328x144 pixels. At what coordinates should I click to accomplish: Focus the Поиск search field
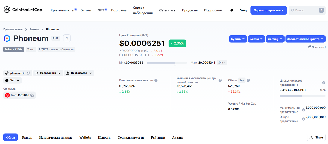(307, 10)
